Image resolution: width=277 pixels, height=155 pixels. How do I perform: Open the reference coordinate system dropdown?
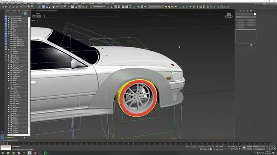(59, 6)
